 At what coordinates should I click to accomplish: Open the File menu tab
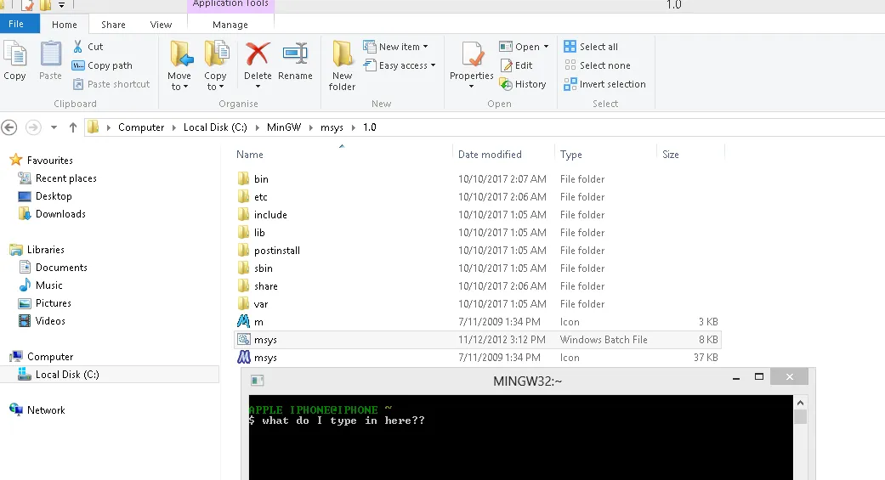pyautogui.click(x=16, y=24)
